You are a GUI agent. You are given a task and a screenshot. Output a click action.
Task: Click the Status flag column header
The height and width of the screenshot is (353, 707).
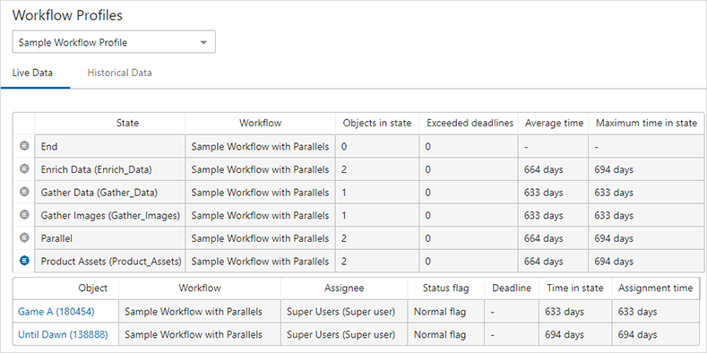pyautogui.click(x=446, y=288)
